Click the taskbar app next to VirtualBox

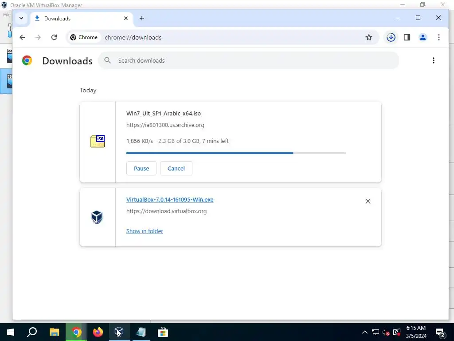click(141, 332)
